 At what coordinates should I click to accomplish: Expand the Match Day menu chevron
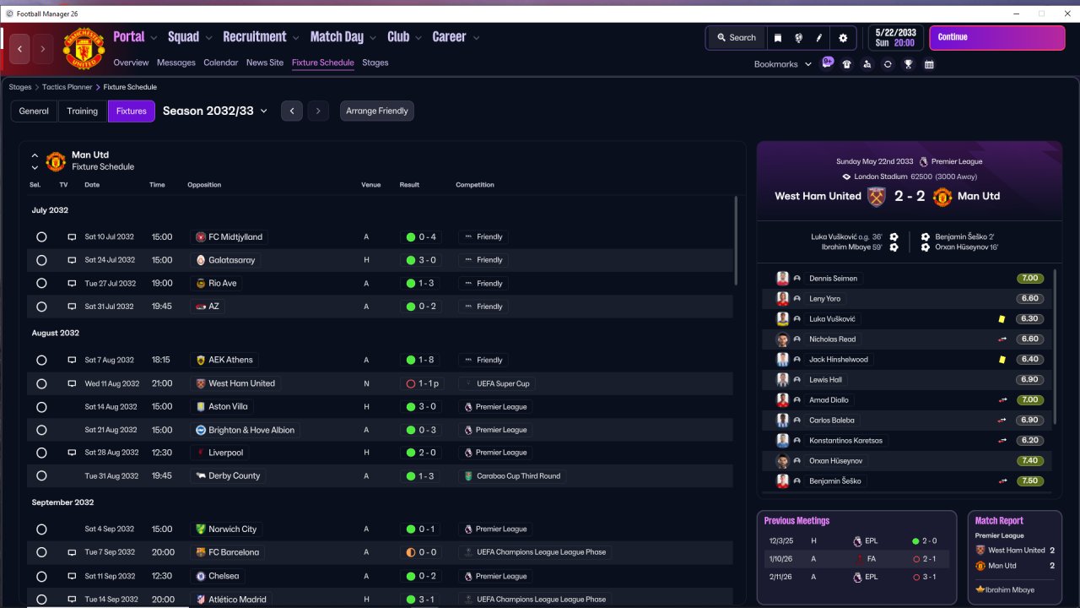372,38
